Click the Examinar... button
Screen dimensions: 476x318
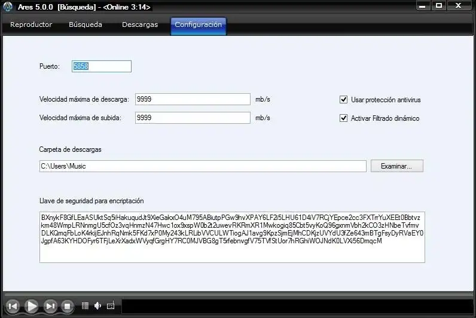pyautogui.click(x=397, y=166)
